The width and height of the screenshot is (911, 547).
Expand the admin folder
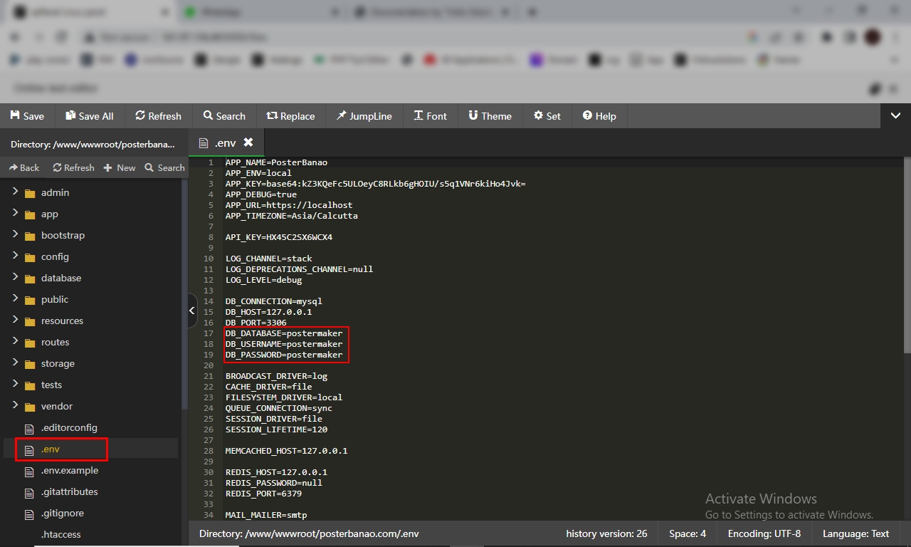[x=15, y=192]
